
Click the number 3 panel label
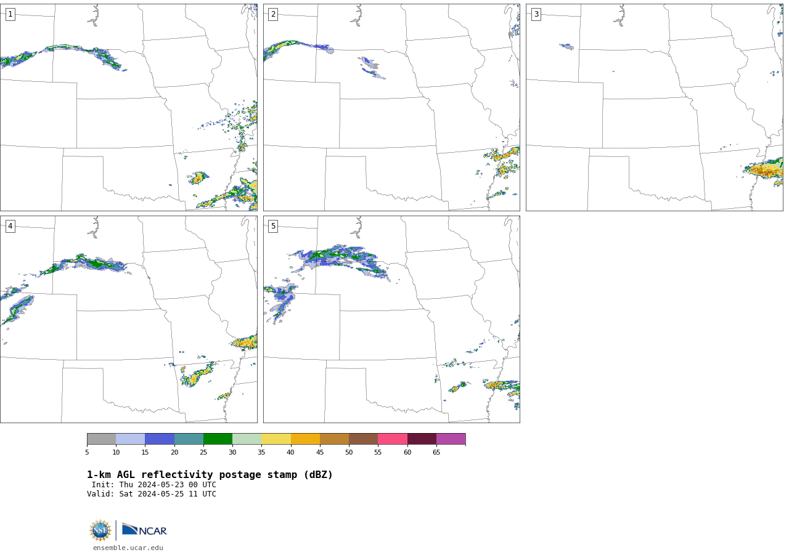pos(536,14)
